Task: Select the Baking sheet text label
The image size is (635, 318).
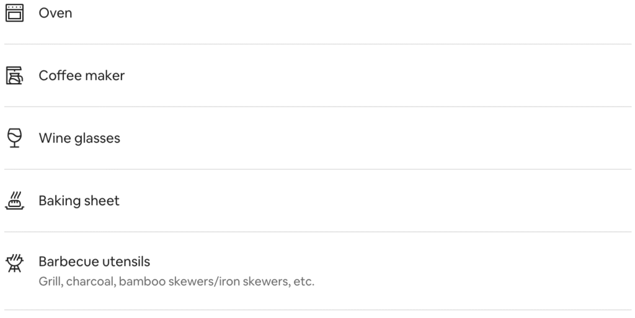Action: pos(79,201)
